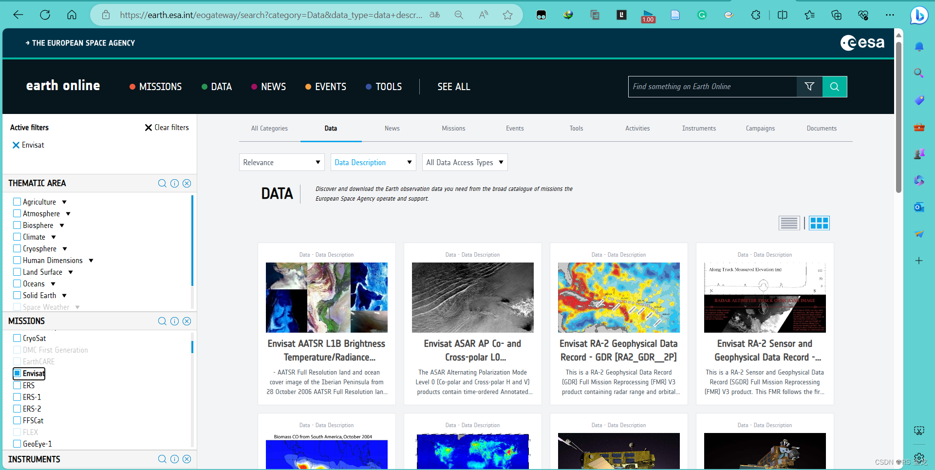Check the Climate checkbox

[x=17, y=237]
